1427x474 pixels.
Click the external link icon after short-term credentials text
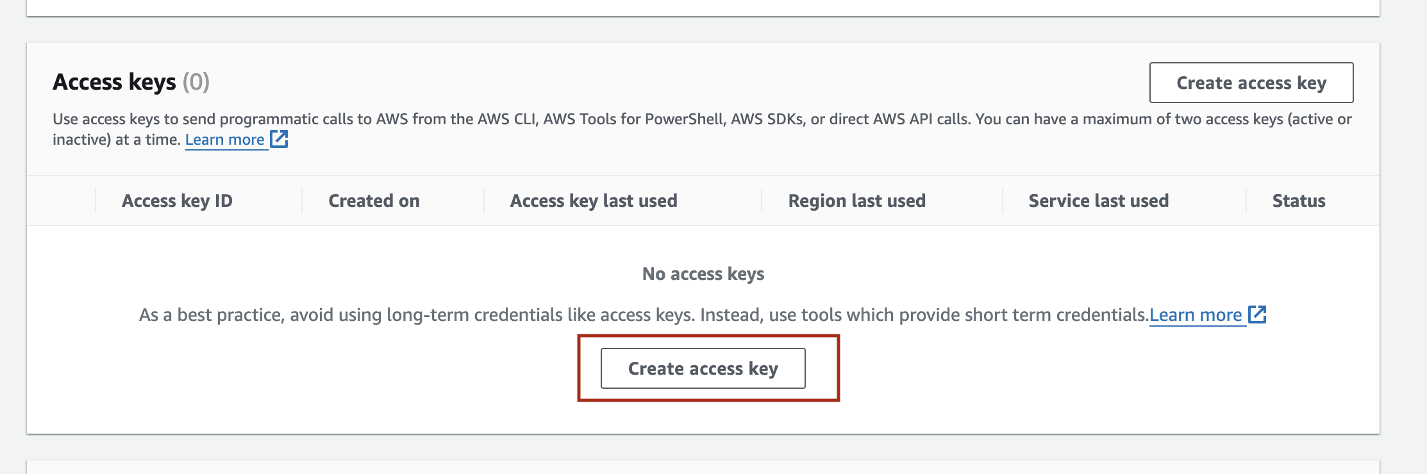(1258, 315)
